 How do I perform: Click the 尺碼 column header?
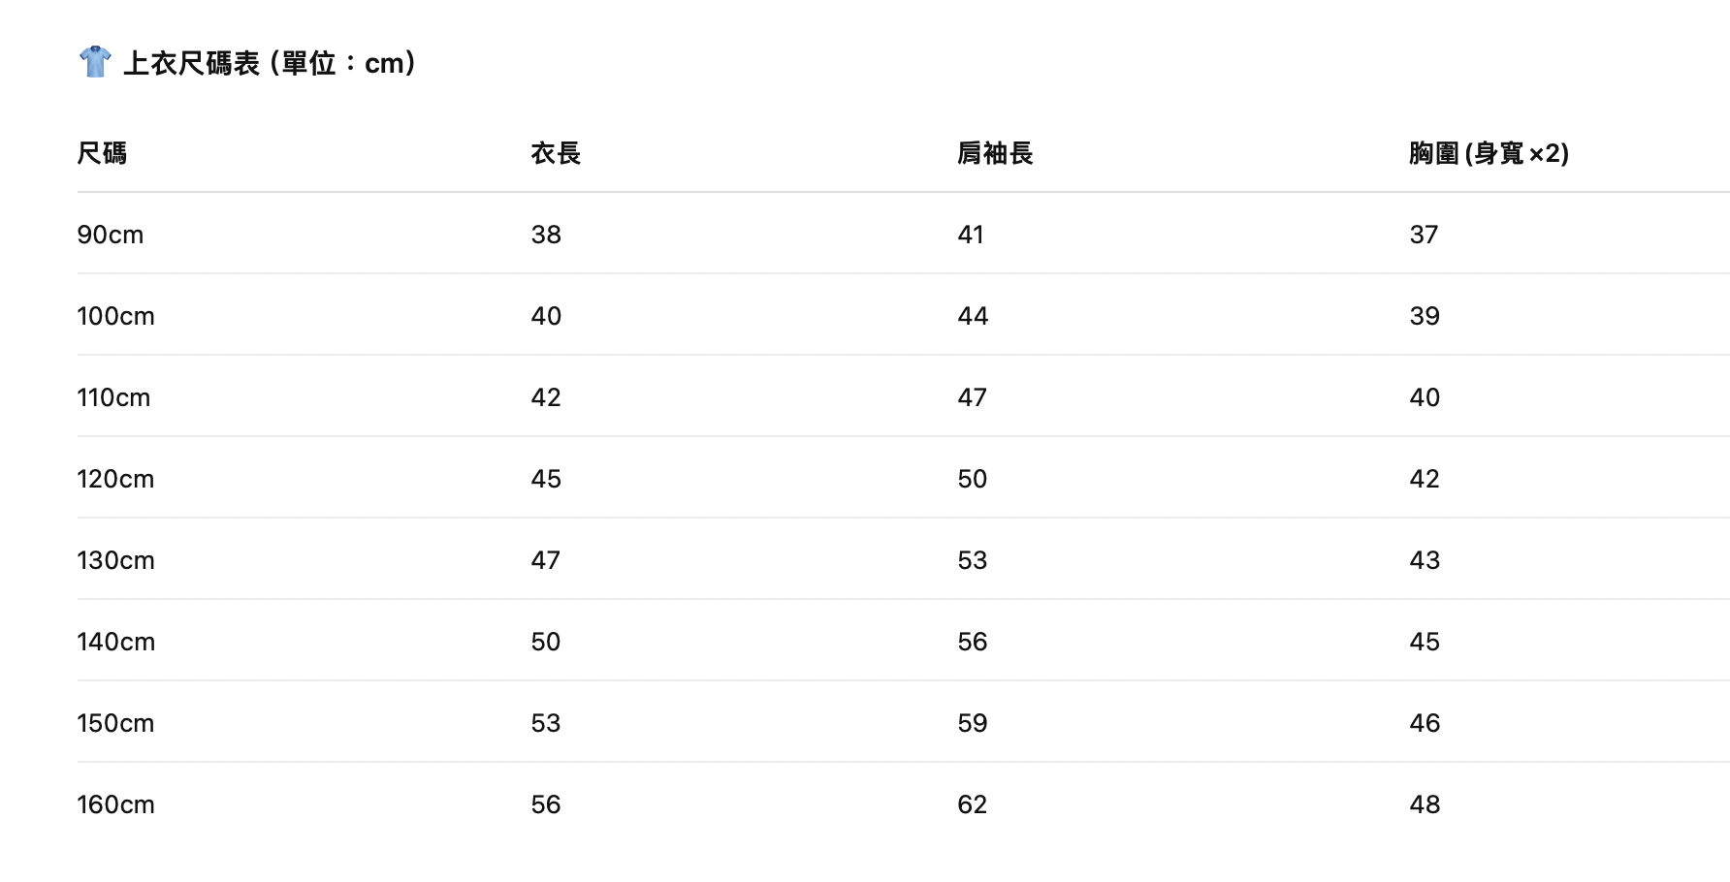(x=102, y=153)
